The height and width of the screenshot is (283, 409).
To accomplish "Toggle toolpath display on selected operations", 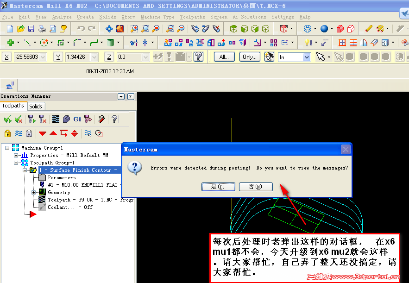I will tap(19, 133).
